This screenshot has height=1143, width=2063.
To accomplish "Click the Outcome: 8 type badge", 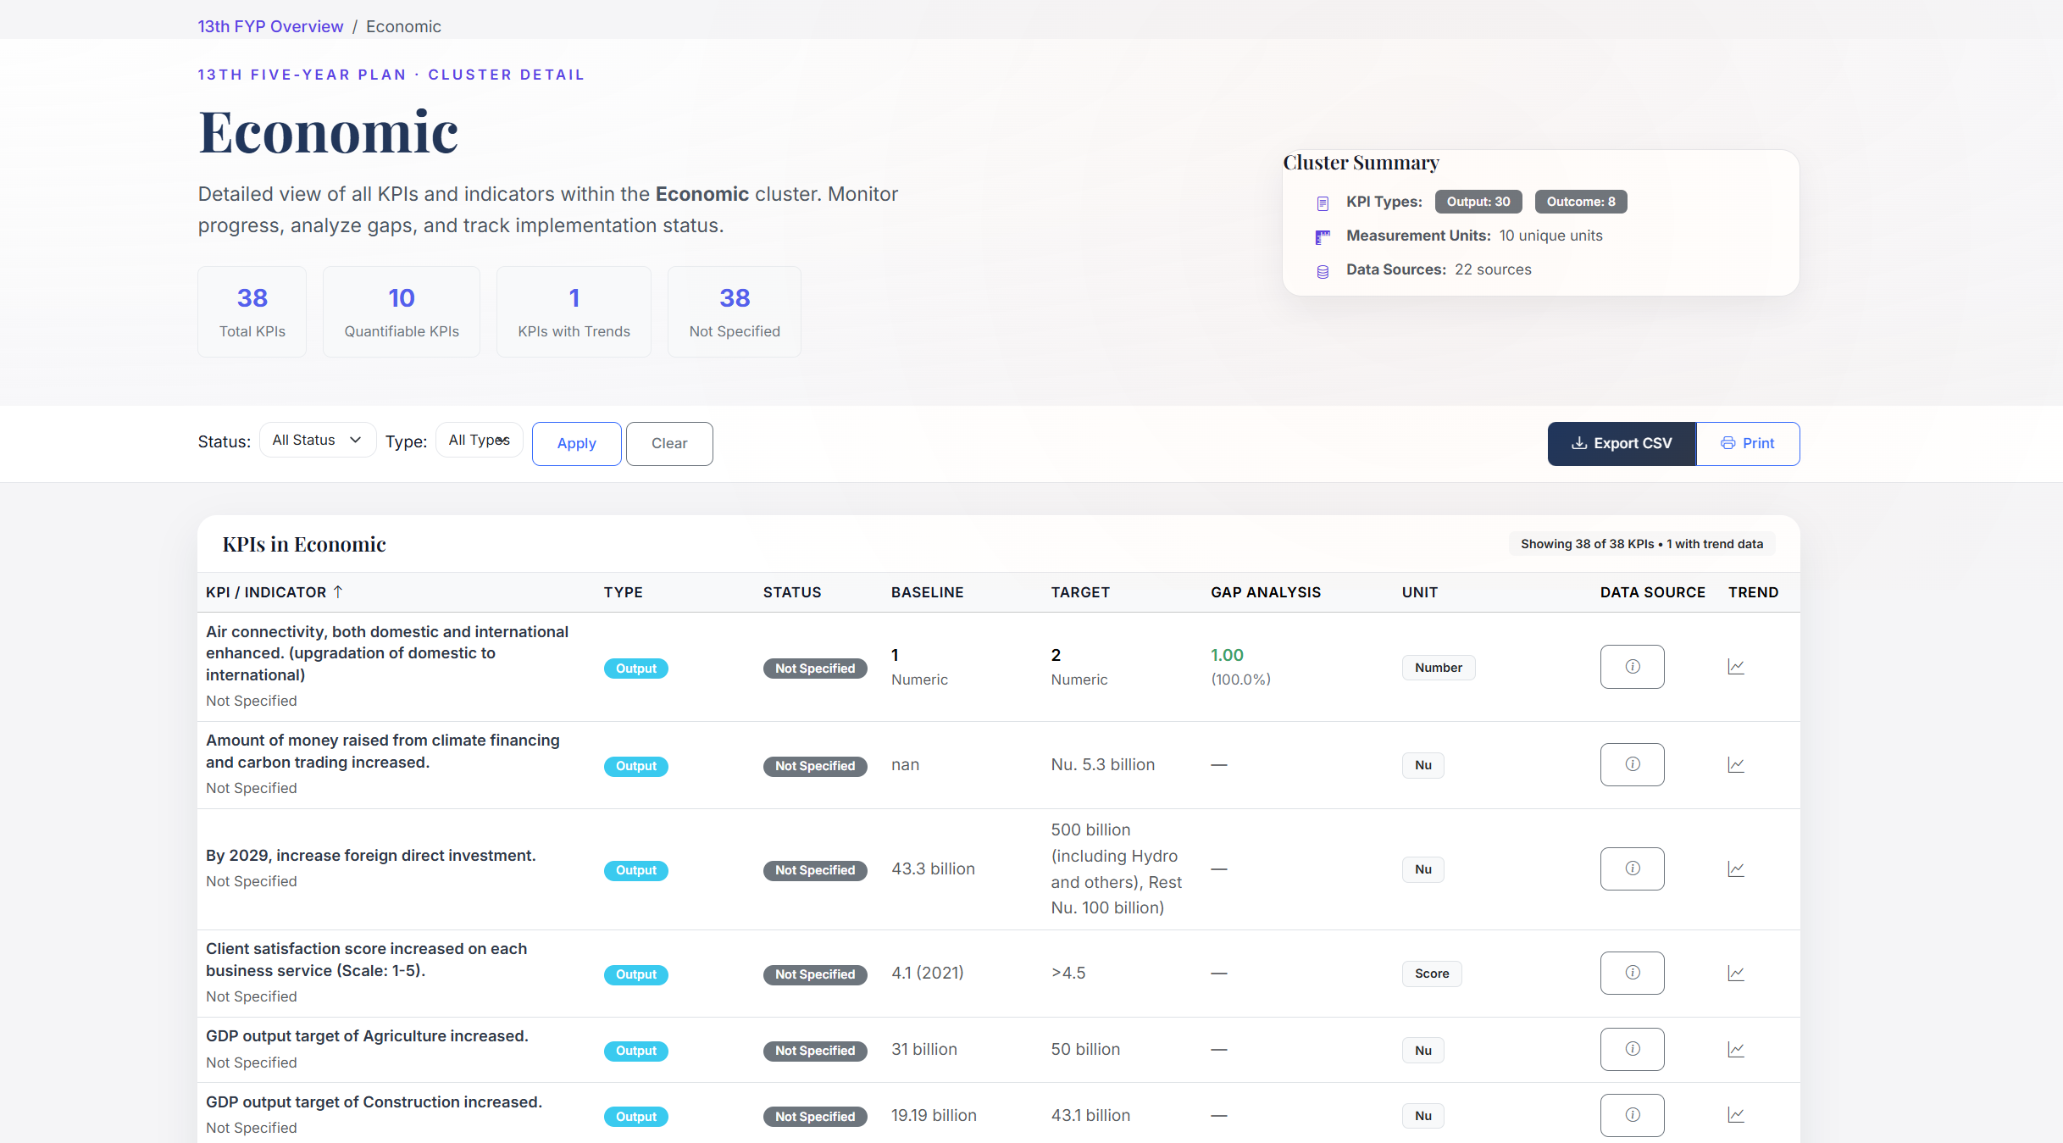I will [x=1580, y=202].
